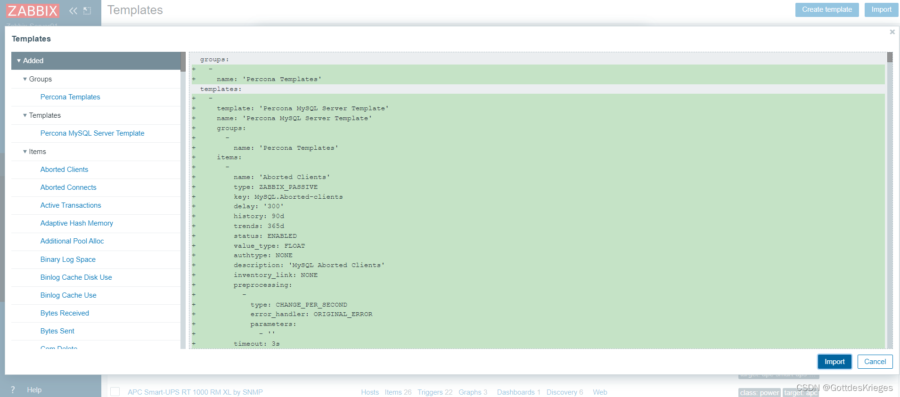Open Help question mark icon
Image resolution: width=900 pixels, height=397 pixels.
pos(13,390)
